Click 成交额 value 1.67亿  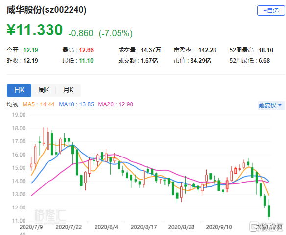[149, 61]
